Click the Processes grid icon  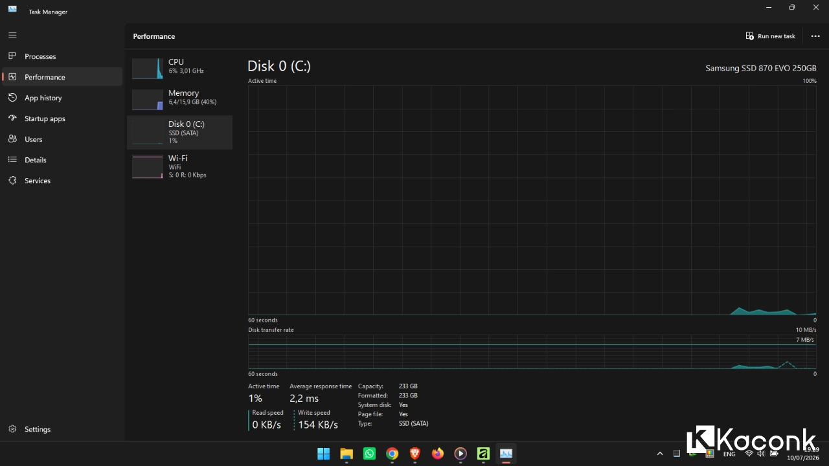12,56
